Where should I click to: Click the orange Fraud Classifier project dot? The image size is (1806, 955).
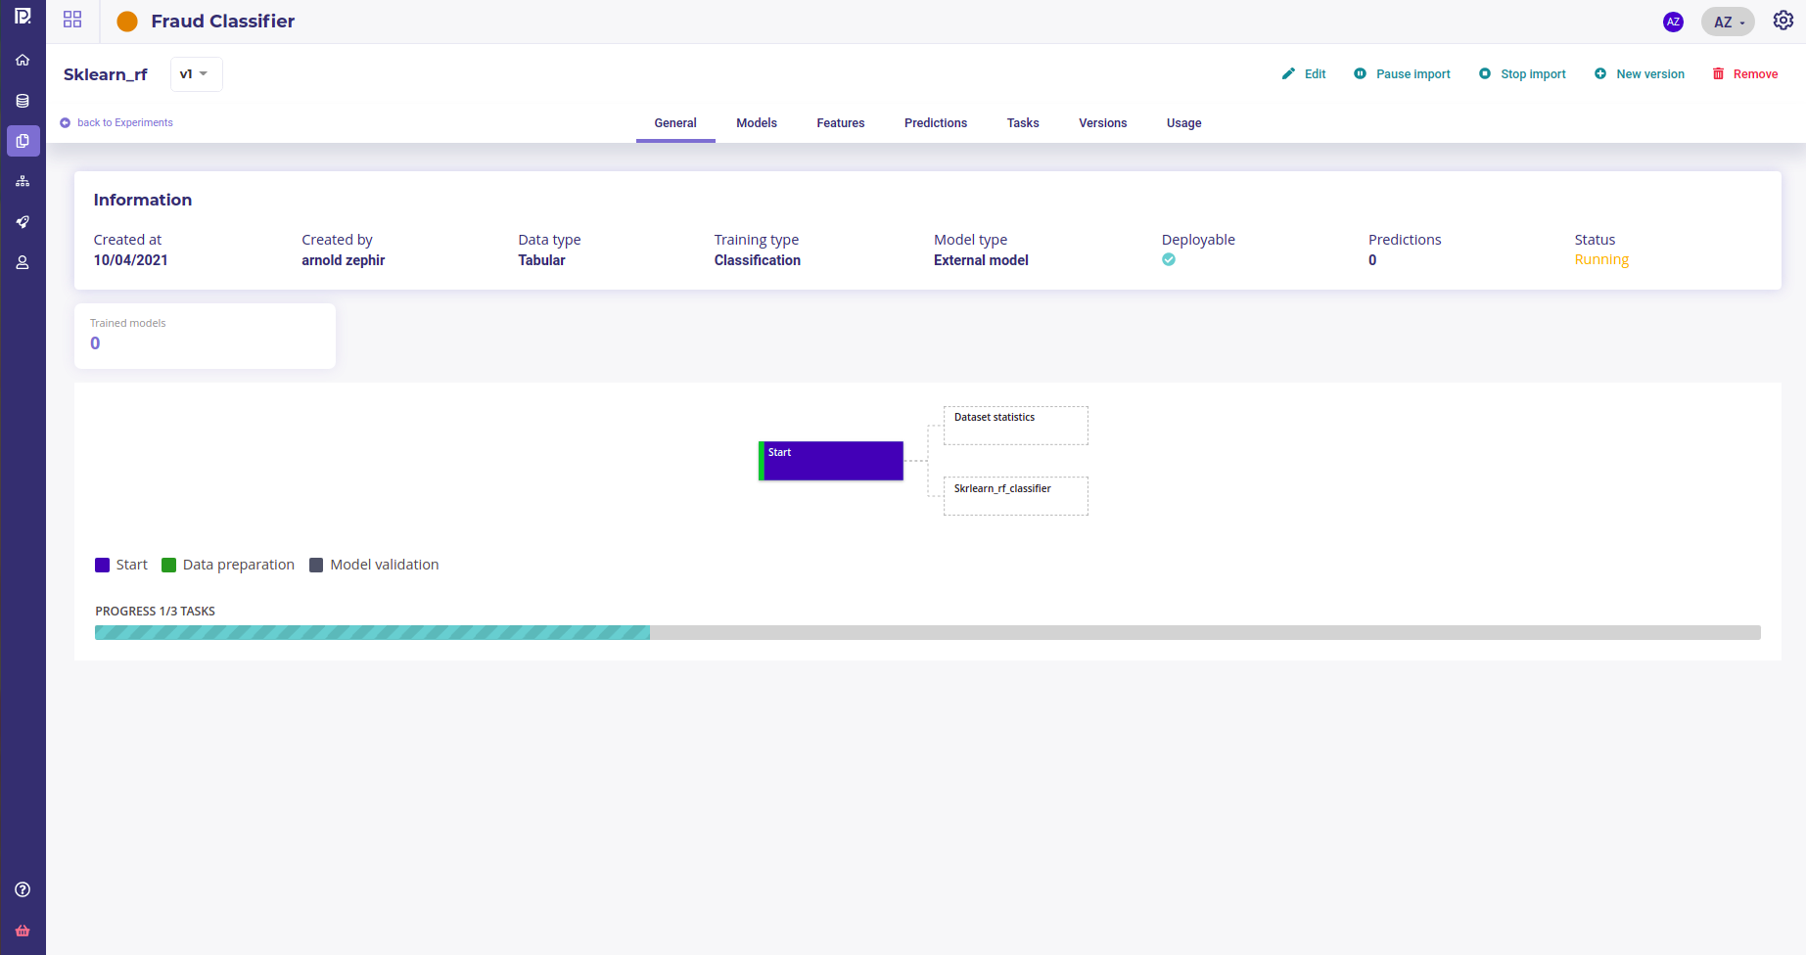(127, 22)
